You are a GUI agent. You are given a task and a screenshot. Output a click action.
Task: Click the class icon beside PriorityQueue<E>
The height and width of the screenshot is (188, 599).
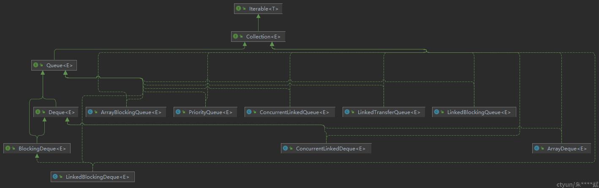[x=178, y=112]
